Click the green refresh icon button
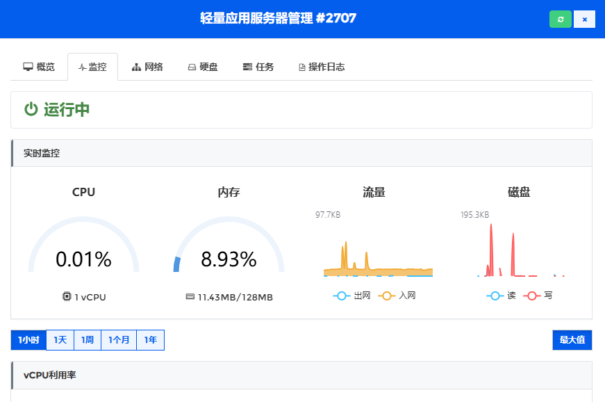Viewport: 605px width, 402px height. click(561, 19)
